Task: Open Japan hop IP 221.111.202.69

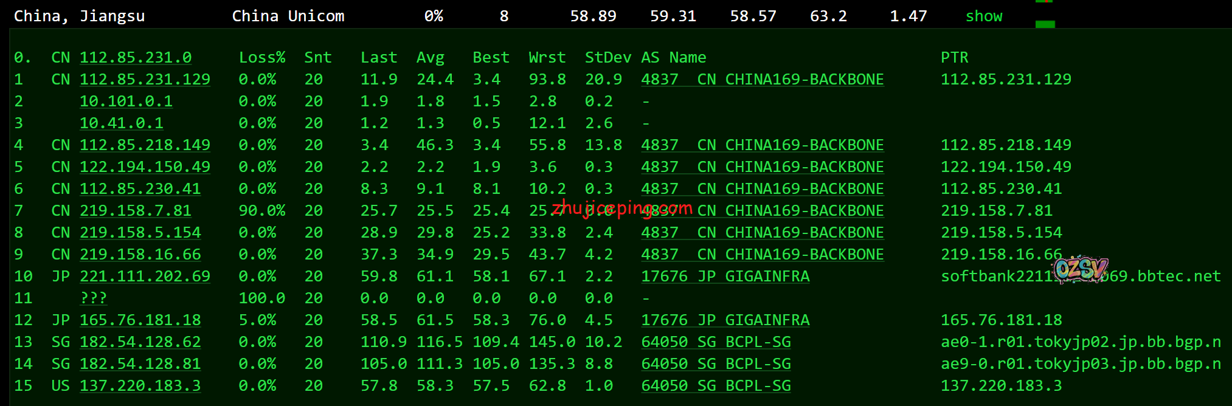Action: point(145,277)
